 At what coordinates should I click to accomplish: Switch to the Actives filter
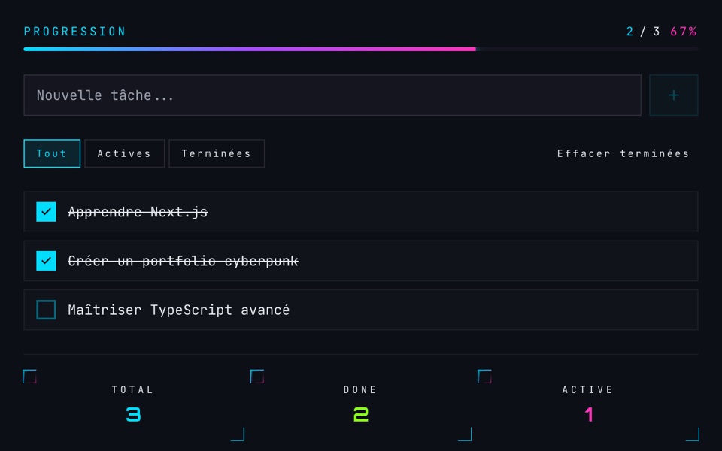(x=124, y=153)
